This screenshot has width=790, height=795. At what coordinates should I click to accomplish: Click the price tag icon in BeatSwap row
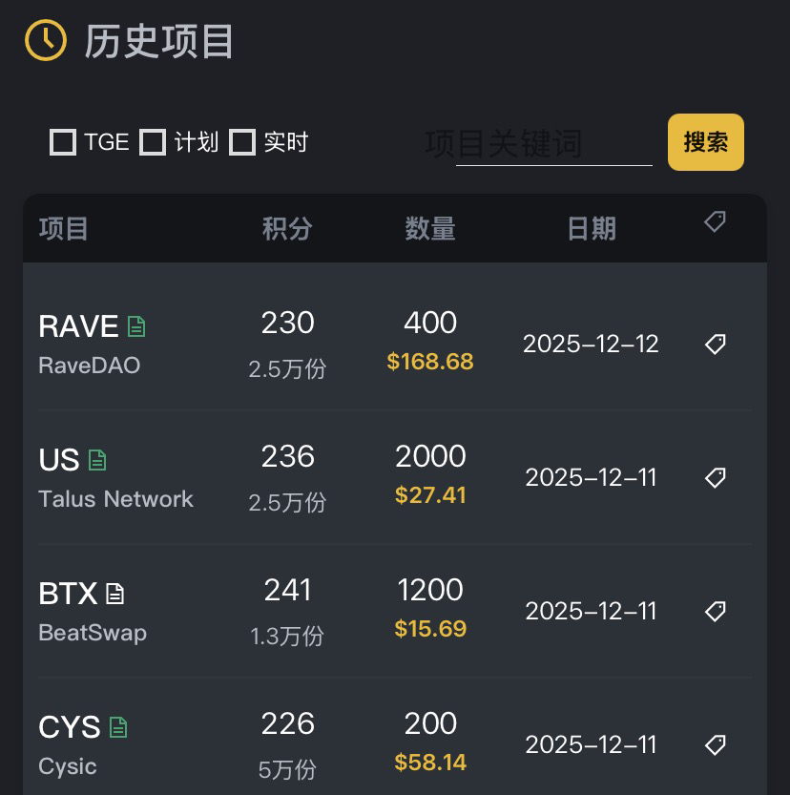point(716,611)
